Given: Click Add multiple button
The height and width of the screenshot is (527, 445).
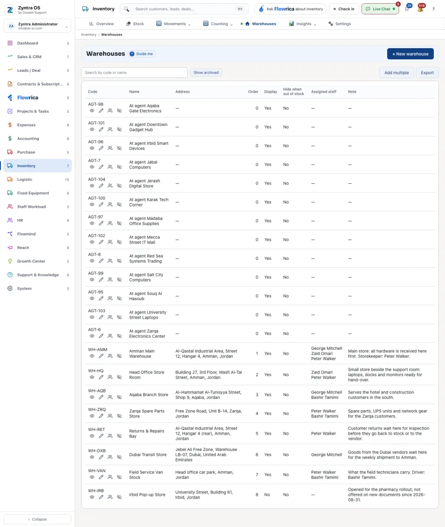Looking at the screenshot, I should (396, 72).
